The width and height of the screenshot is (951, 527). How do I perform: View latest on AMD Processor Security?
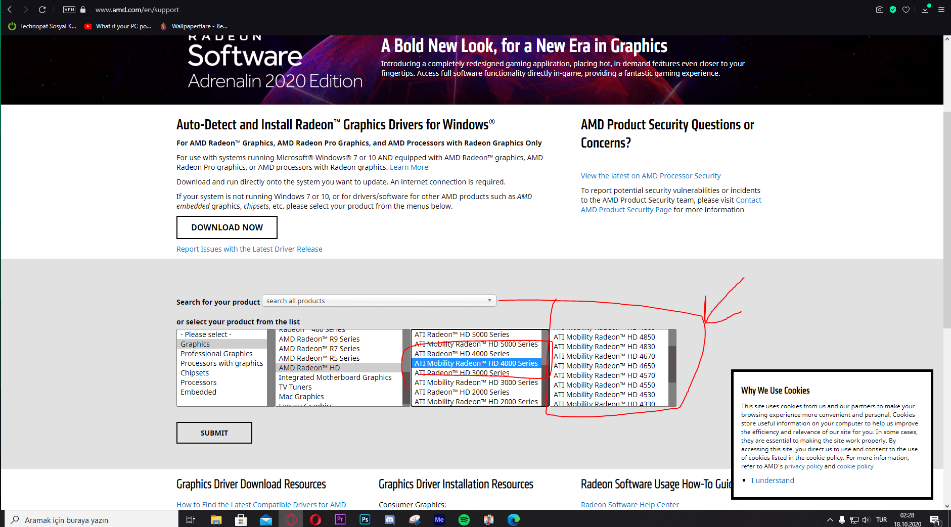pyautogui.click(x=651, y=176)
